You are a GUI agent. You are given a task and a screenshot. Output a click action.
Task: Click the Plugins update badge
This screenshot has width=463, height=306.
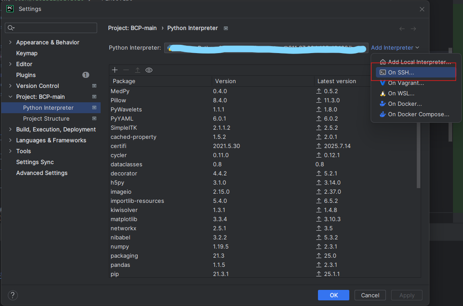click(x=86, y=75)
